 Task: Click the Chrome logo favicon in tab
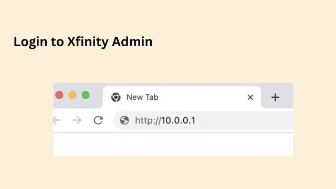115,97
